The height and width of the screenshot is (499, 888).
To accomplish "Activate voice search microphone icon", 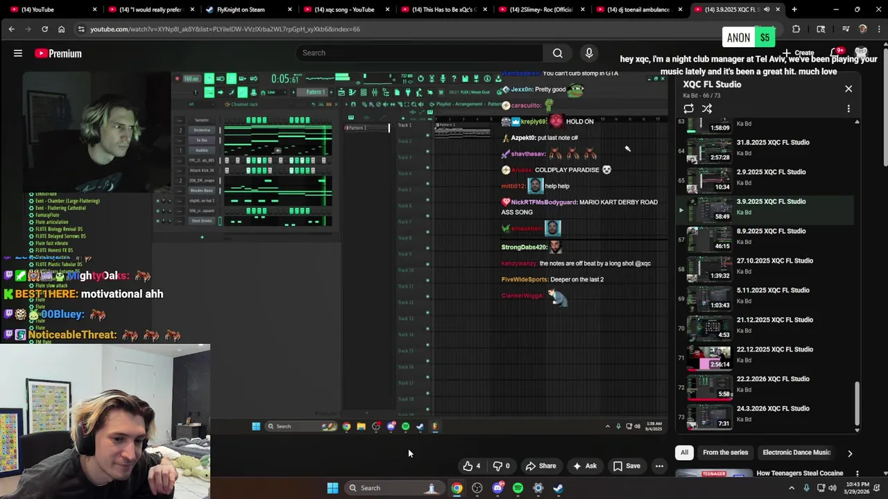I will [x=589, y=53].
